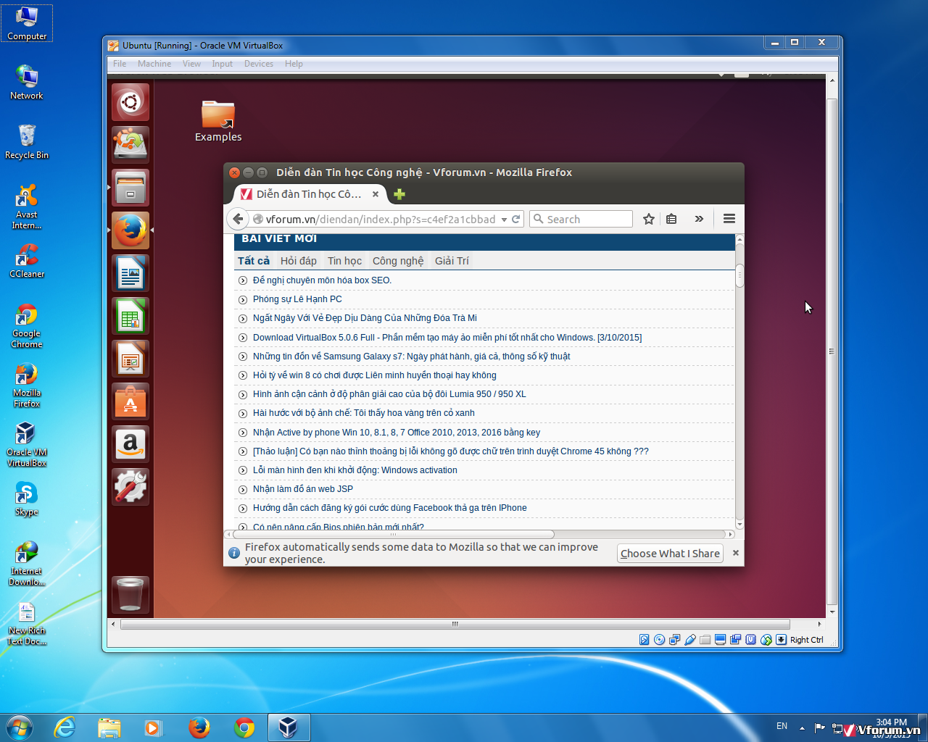
Task: Open Lumia 950 / 950 XL post
Action: point(389,394)
